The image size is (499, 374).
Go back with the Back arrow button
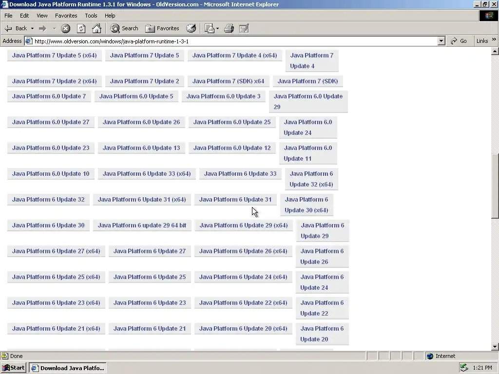16,28
